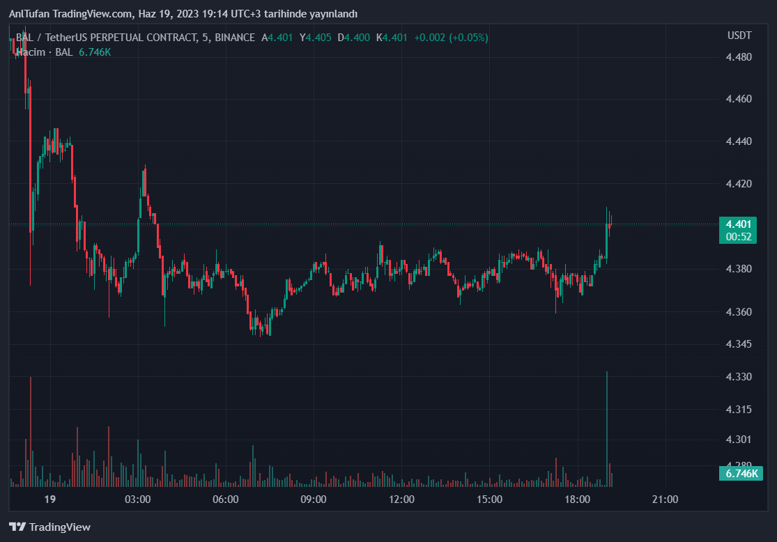The width and height of the screenshot is (777, 542).
Task: Click the Hacim · BAL volume indicator legend
Action: click(45, 52)
